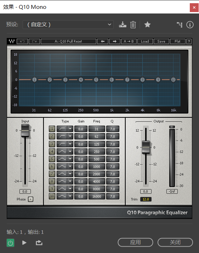
Task: Mark preset as favorite with the star icon
Action: [x=147, y=25]
